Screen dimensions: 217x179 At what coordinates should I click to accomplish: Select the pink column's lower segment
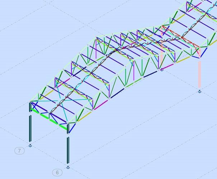(x=199, y=75)
